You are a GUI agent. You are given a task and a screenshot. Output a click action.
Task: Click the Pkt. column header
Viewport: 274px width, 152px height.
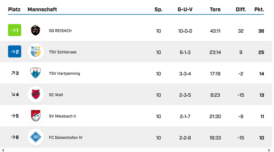click(x=259, y=9)
